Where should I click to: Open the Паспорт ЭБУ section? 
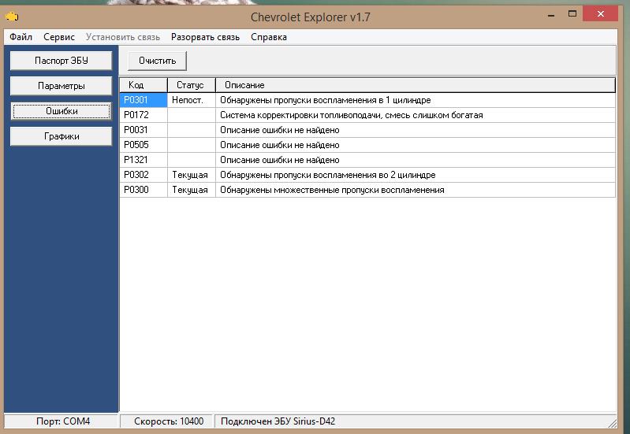coord(61,61)
